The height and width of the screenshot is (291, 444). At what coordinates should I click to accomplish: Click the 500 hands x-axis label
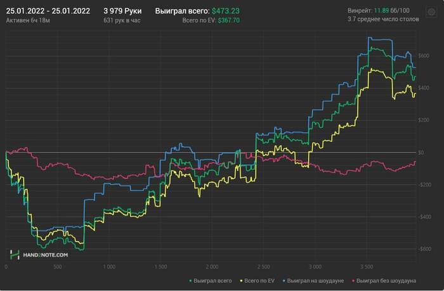click(x=58, y=267)
